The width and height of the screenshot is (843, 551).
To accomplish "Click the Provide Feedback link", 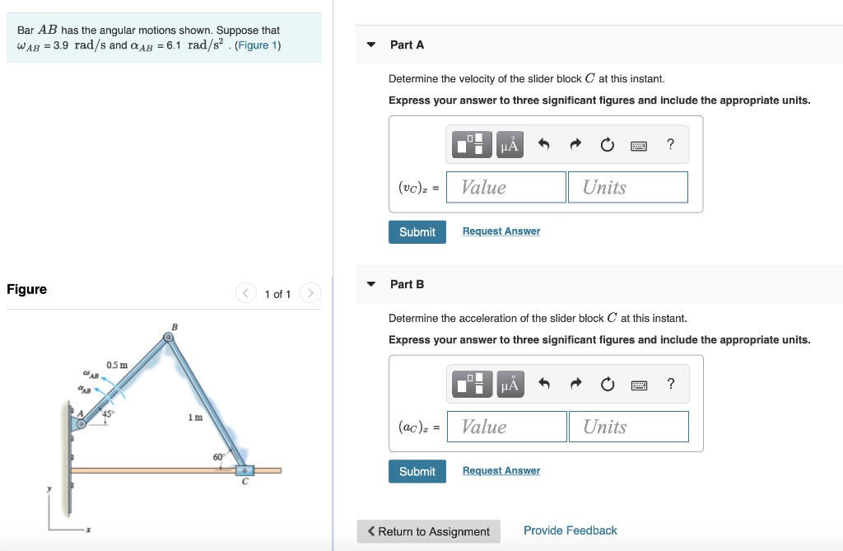I will pos(570,530).
